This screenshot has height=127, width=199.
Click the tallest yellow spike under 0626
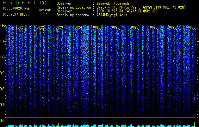[x=116, y=124]
